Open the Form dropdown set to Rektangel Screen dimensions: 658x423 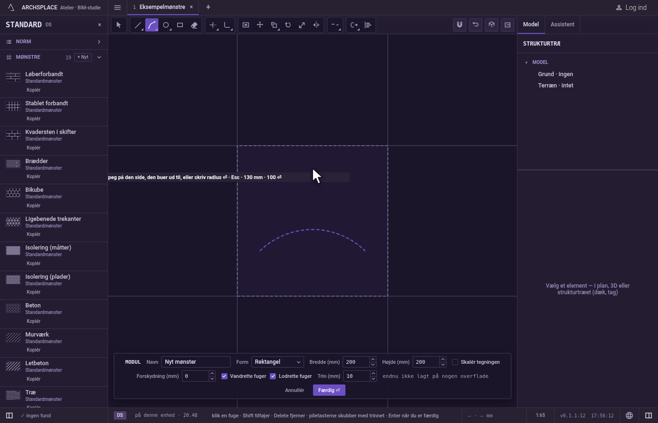point(278,362)
